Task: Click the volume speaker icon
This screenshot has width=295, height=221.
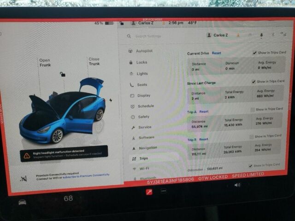Action: [x=237, y=185]
